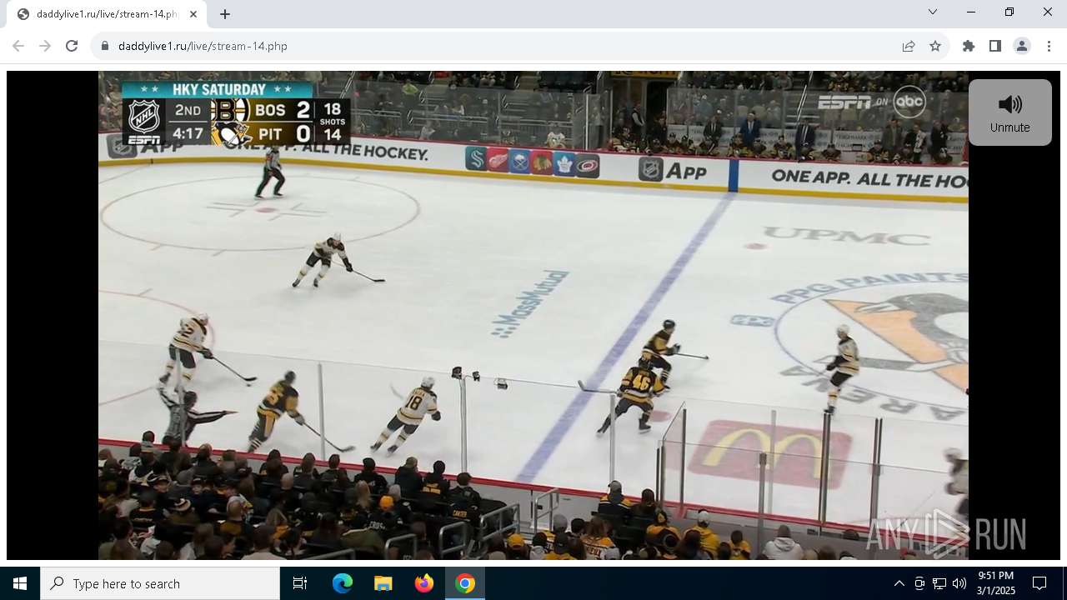Share this page icon
The width and height of the screenshot is (1067, 600).
point(909,46)
